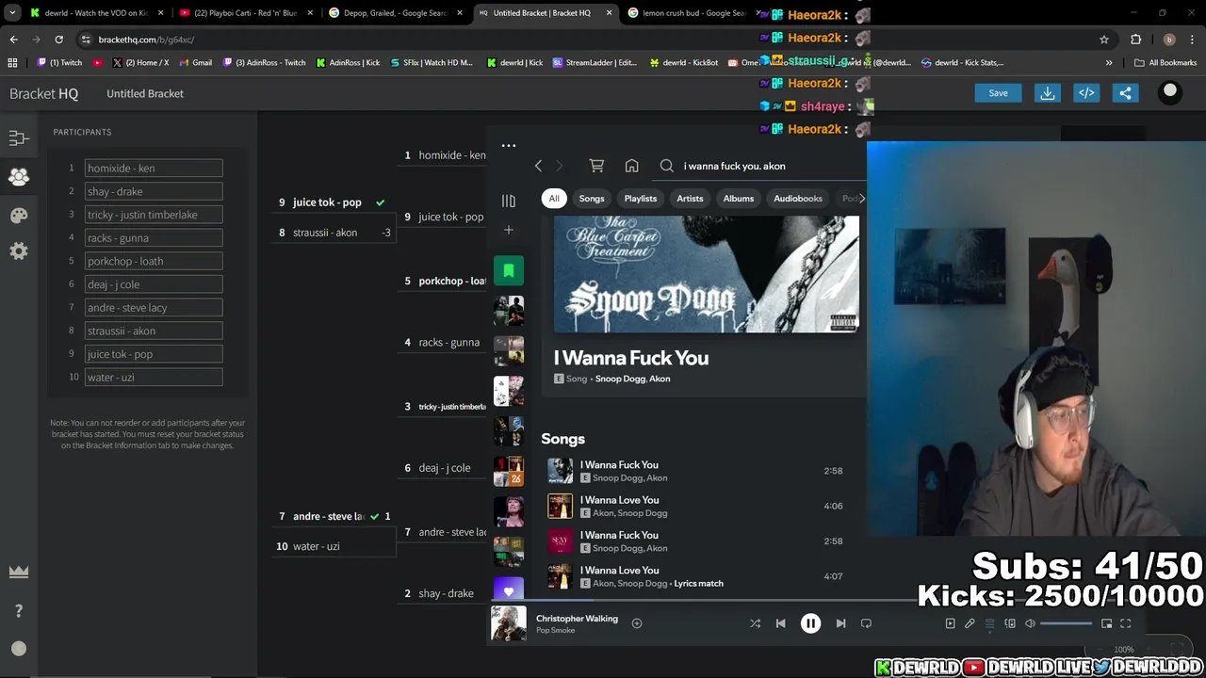Viewport: 1206px width, 678px height.
Task: Click participant field homixide - ken
Action: point(154,169)
